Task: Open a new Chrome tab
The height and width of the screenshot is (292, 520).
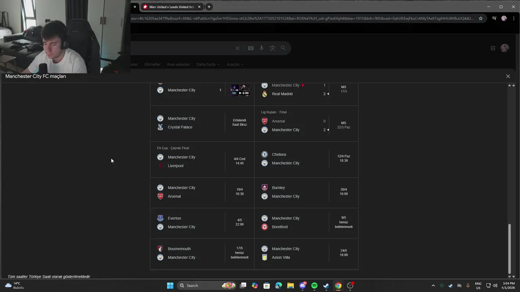Action: tap(209, 7)
